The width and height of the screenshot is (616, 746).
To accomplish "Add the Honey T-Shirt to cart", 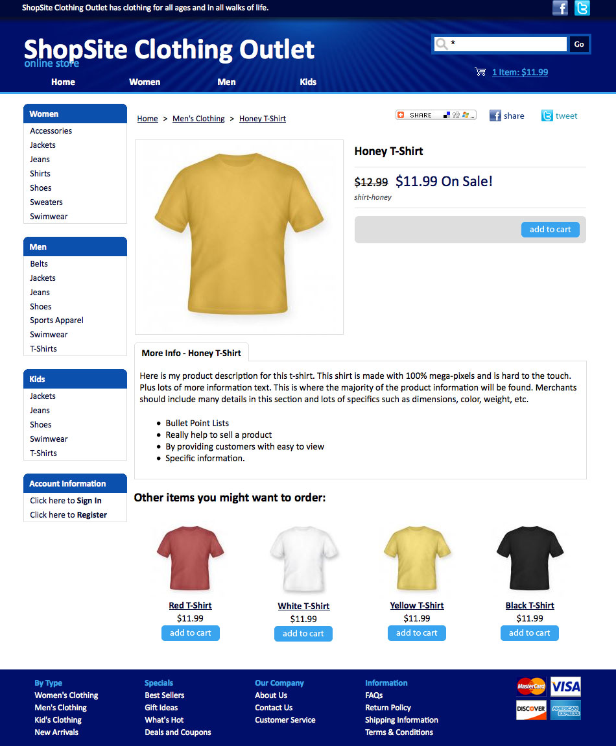I will pyautogui.click(x=550, y=230).
